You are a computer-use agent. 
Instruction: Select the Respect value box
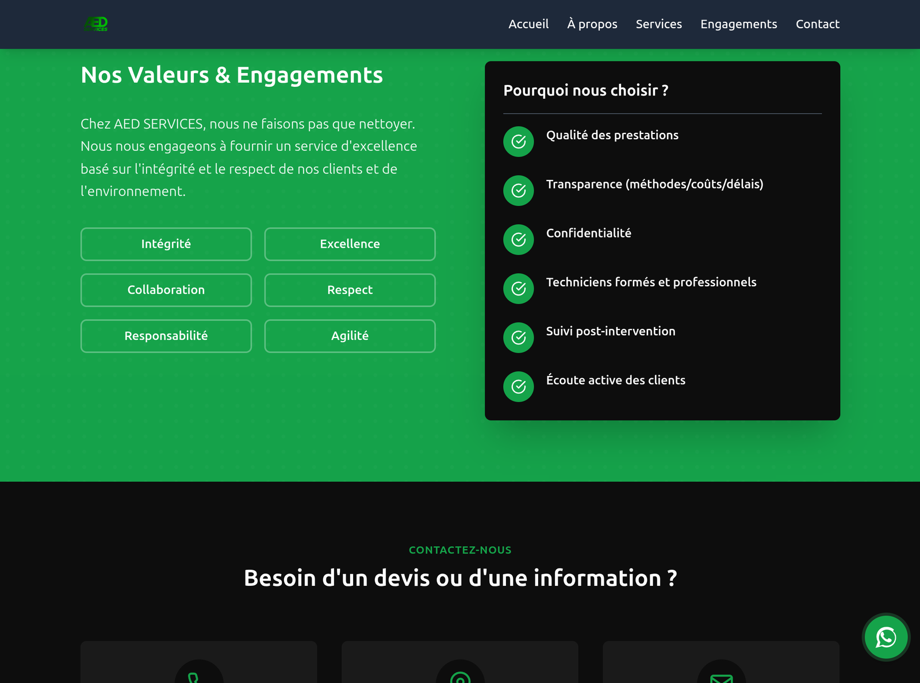click(x=350, y=290)
